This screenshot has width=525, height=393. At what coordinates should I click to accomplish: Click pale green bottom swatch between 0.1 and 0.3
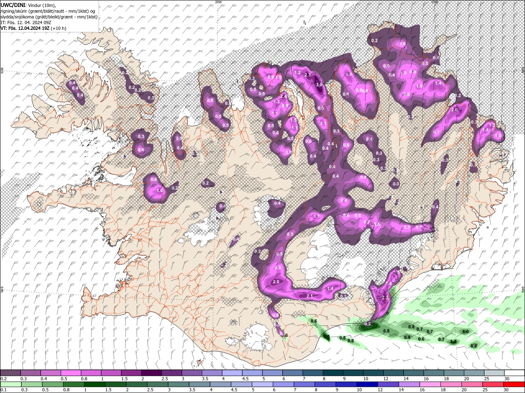point(10,384)
